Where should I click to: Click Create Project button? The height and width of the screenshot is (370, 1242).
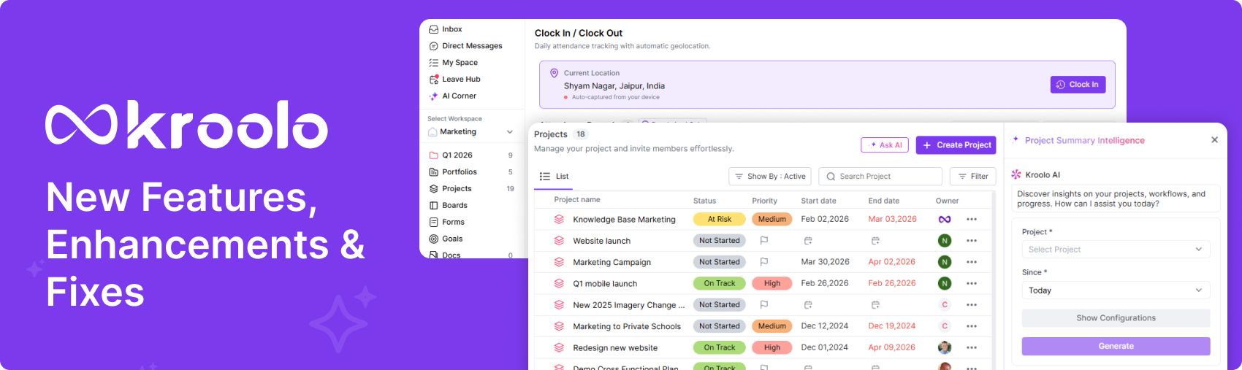pyautogui.click(x=956, y=145)
